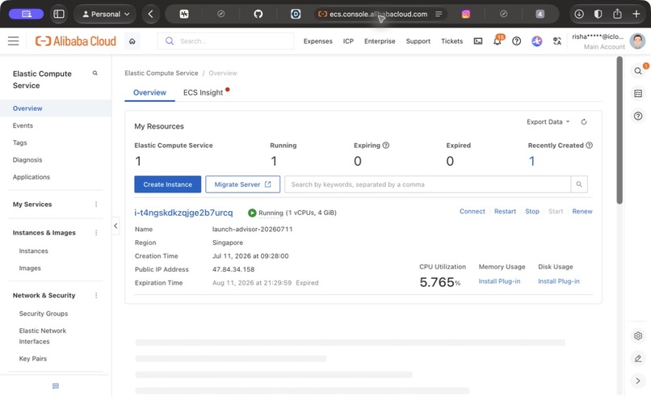
Task: Open Diagnosis in sidebar
Action: click(27, 159)
